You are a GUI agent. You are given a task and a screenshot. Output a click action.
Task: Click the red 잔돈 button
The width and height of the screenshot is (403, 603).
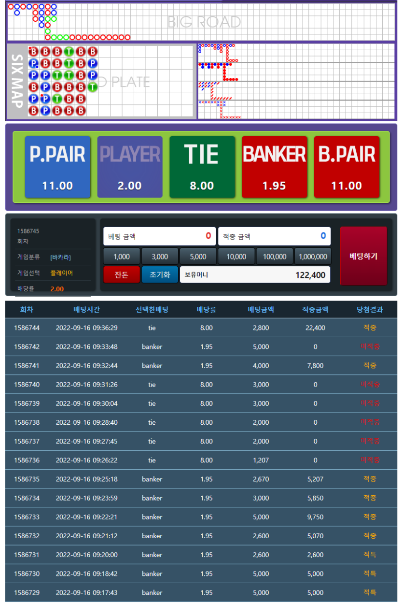click(x=122, y=274)
